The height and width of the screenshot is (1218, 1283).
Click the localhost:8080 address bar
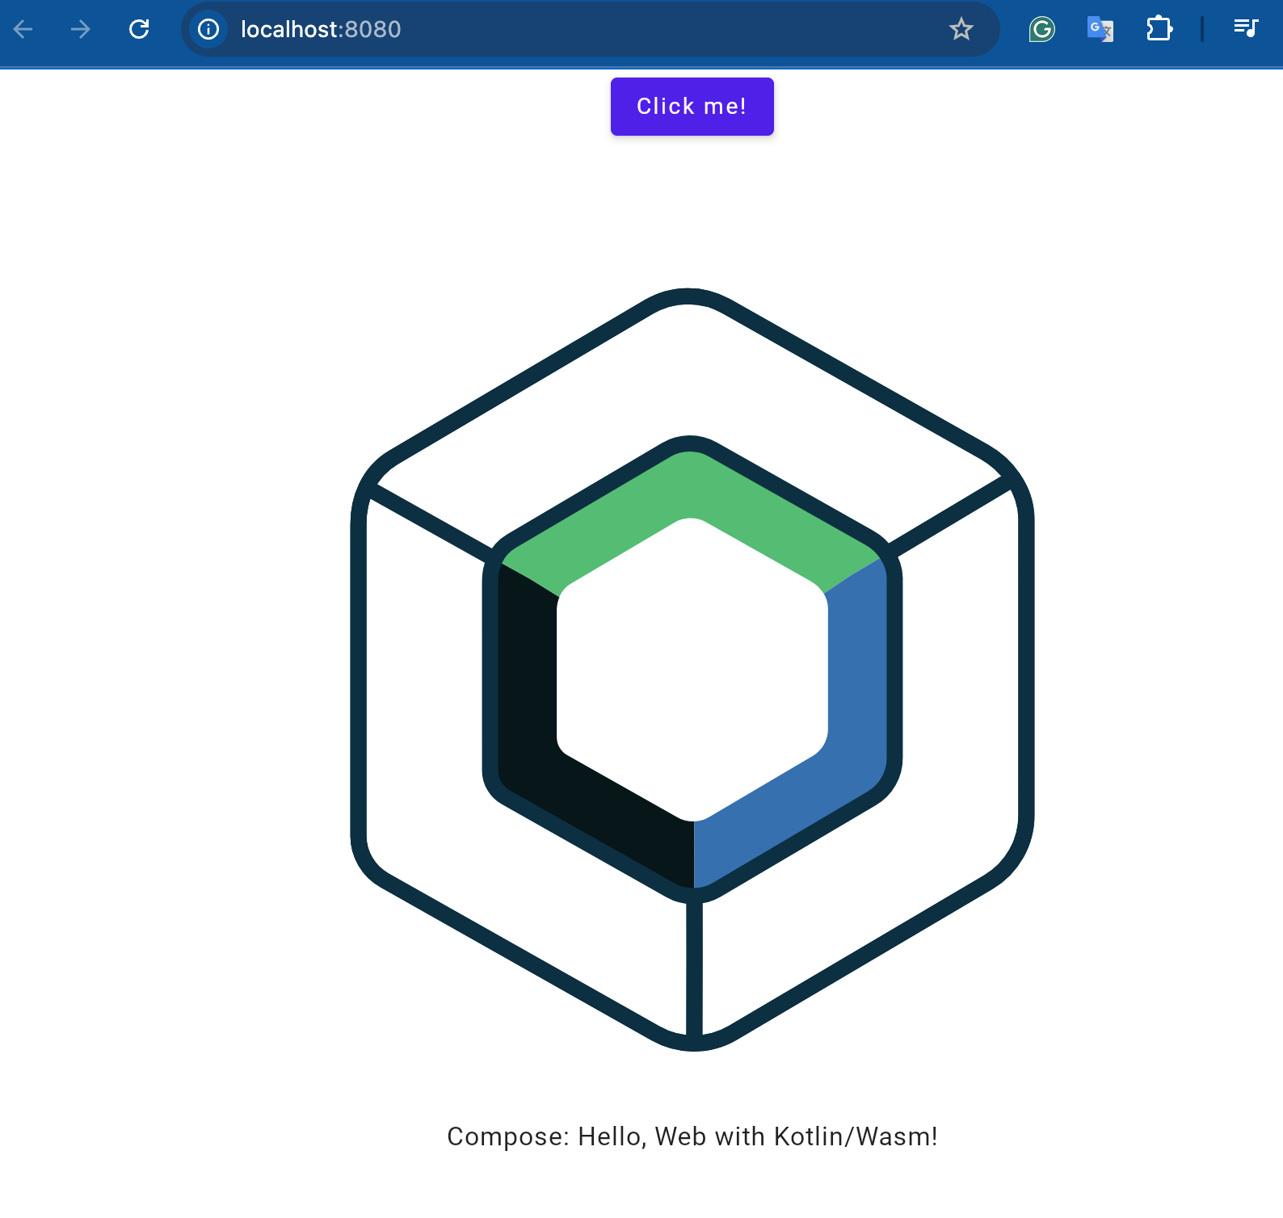click(590, 29)
